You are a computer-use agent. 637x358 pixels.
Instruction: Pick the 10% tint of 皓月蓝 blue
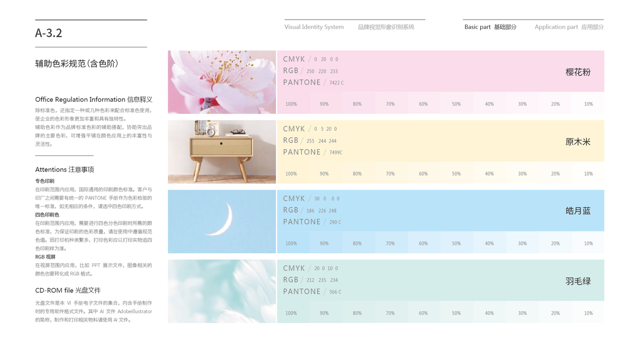588,242
